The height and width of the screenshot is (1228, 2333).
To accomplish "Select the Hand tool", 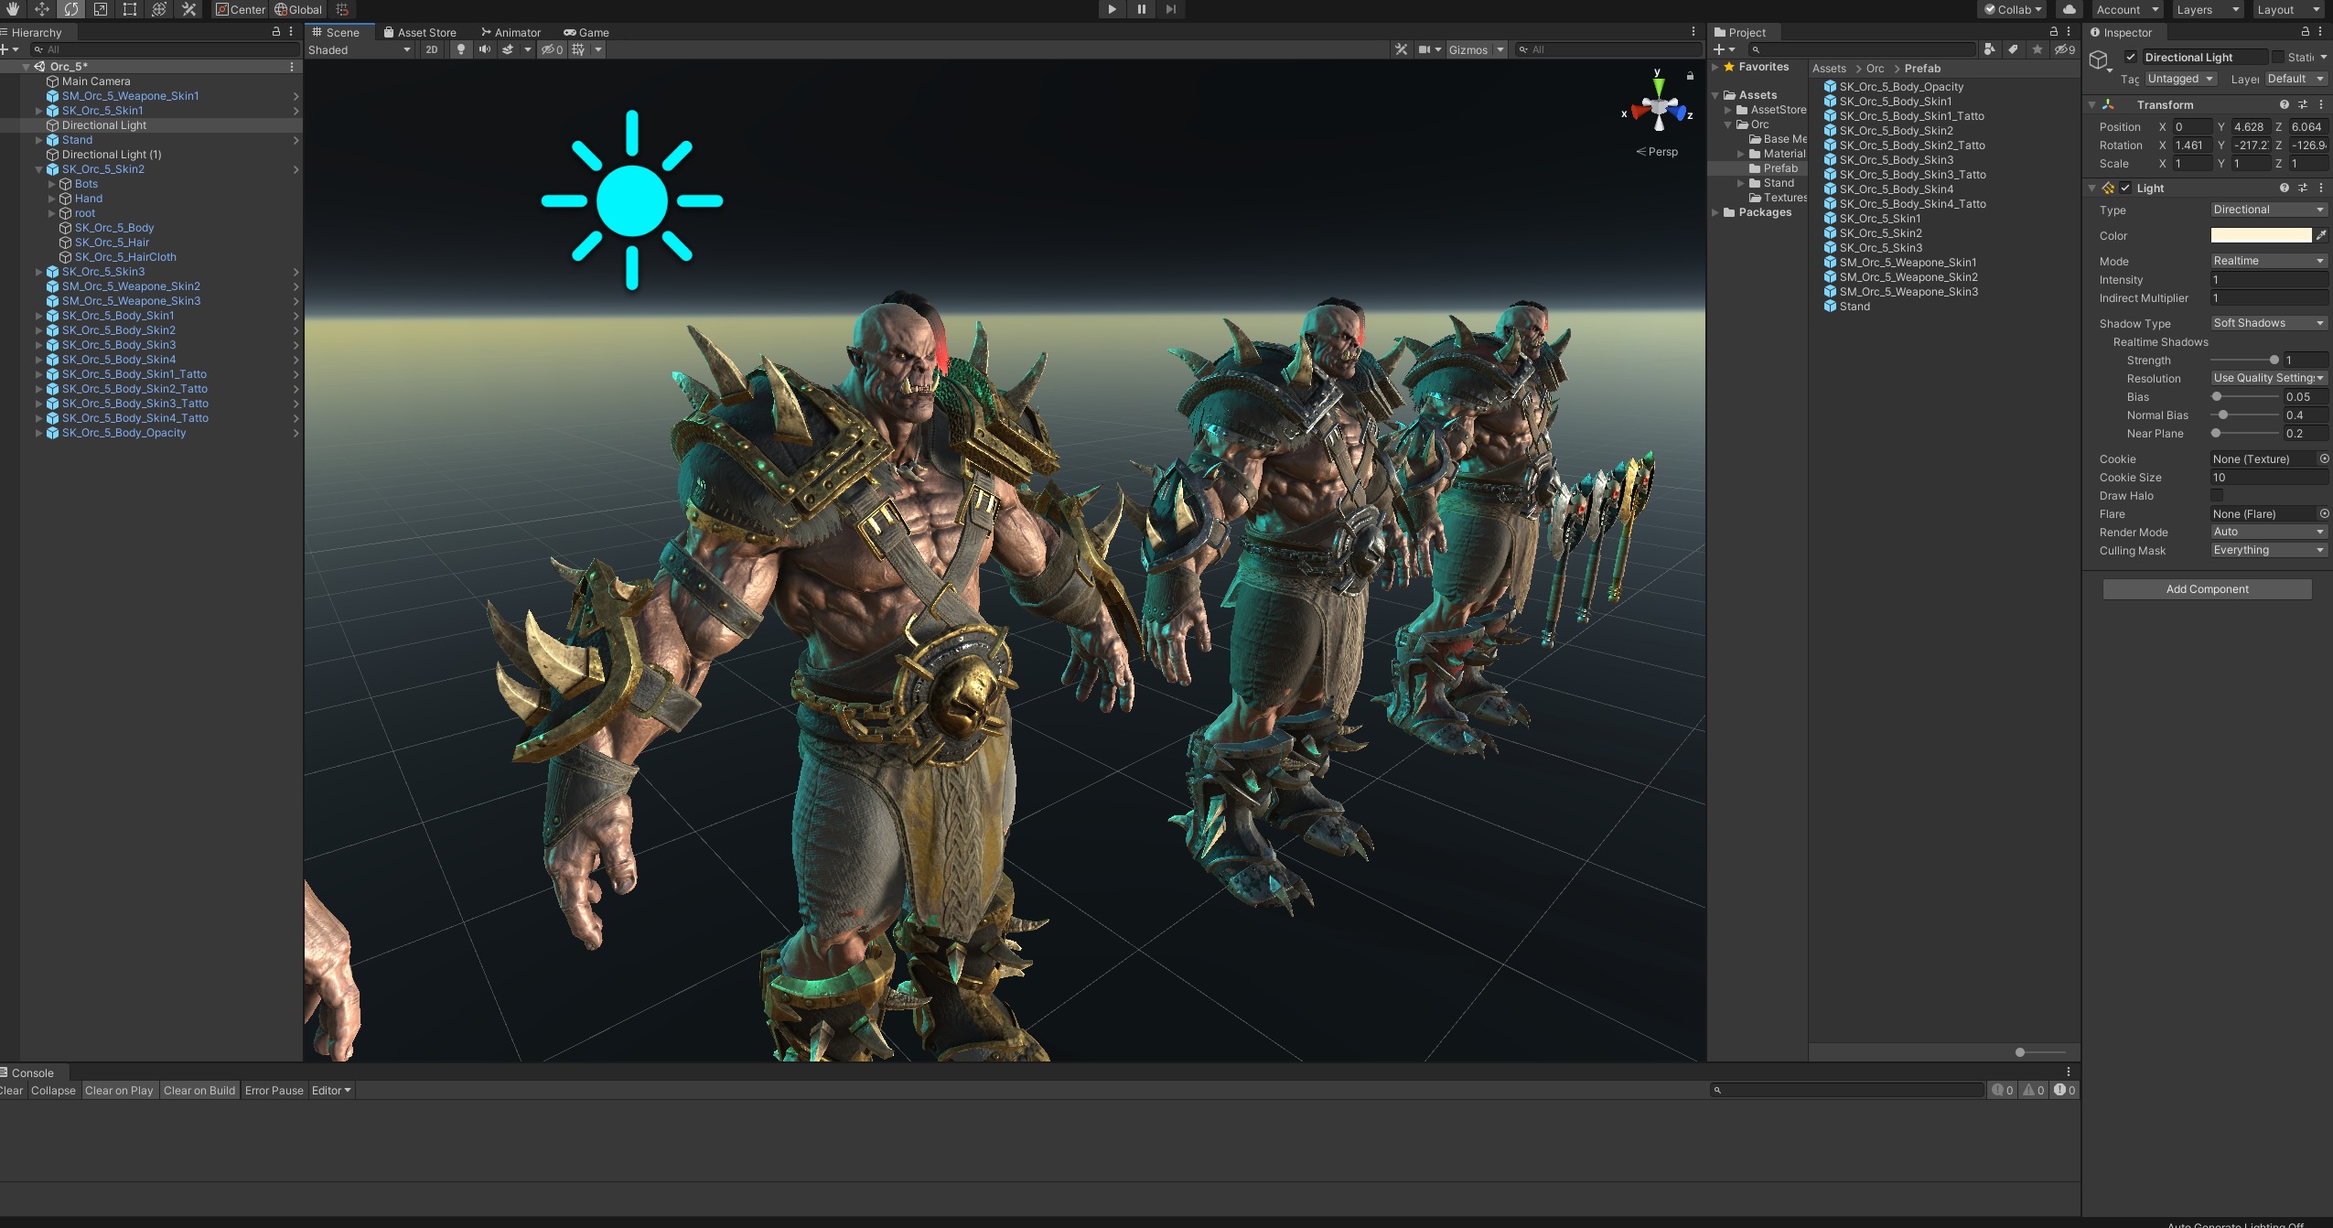I will pos(13,9).
